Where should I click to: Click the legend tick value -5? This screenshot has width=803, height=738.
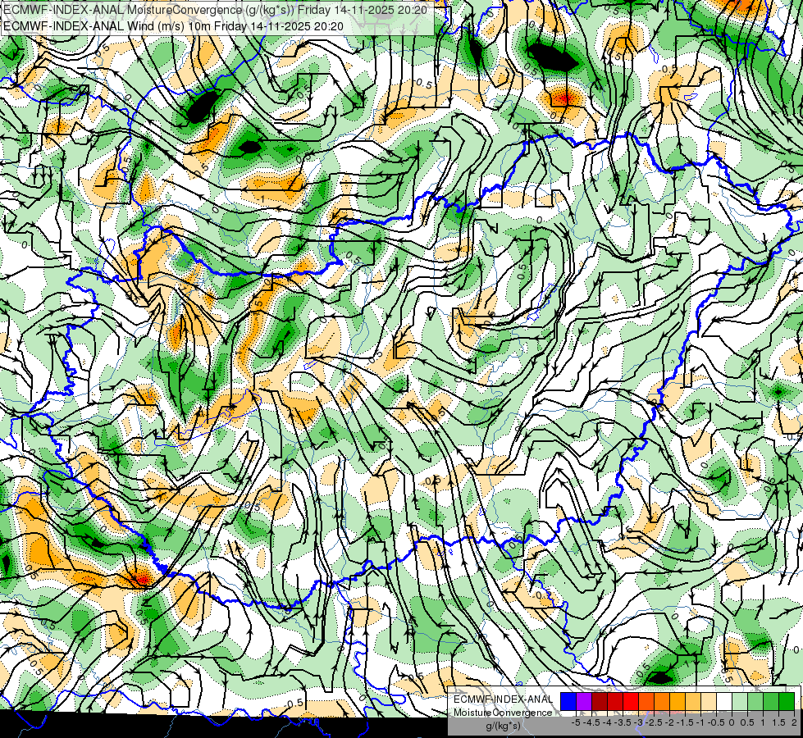point(576,722)
